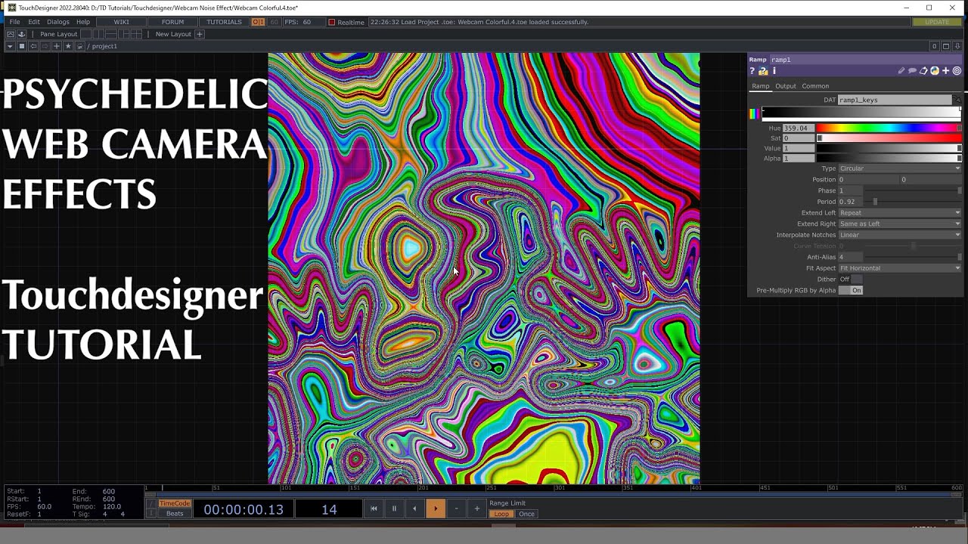
Task: Click the TUTORIALS button
Action: 225,22
